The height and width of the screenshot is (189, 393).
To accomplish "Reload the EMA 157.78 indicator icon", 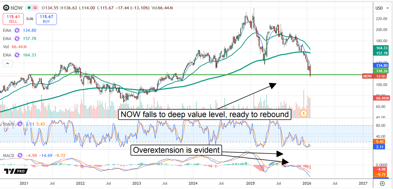I will pos(16,38).
